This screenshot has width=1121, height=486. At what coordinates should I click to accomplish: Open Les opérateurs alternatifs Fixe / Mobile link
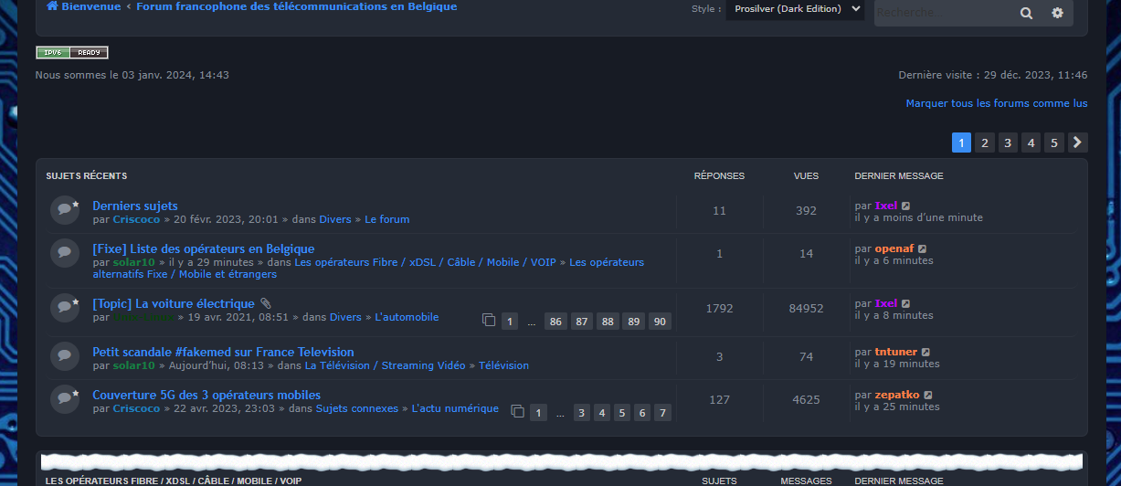tap(368, 269)
